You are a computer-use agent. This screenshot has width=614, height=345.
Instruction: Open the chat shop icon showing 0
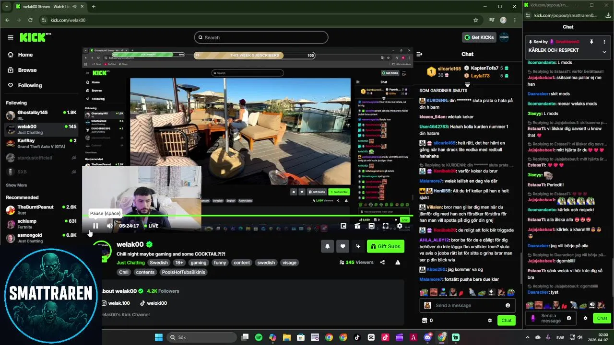427,320
